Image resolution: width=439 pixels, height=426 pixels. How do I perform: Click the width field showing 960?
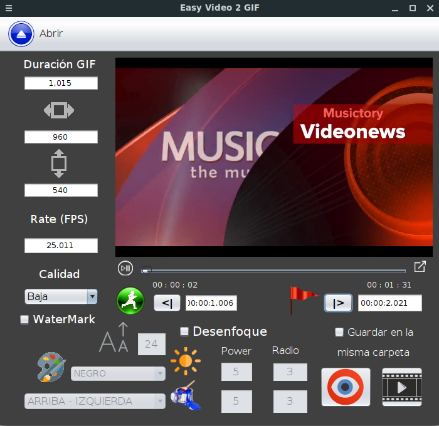pyautogui.click(x=61, y=137)
